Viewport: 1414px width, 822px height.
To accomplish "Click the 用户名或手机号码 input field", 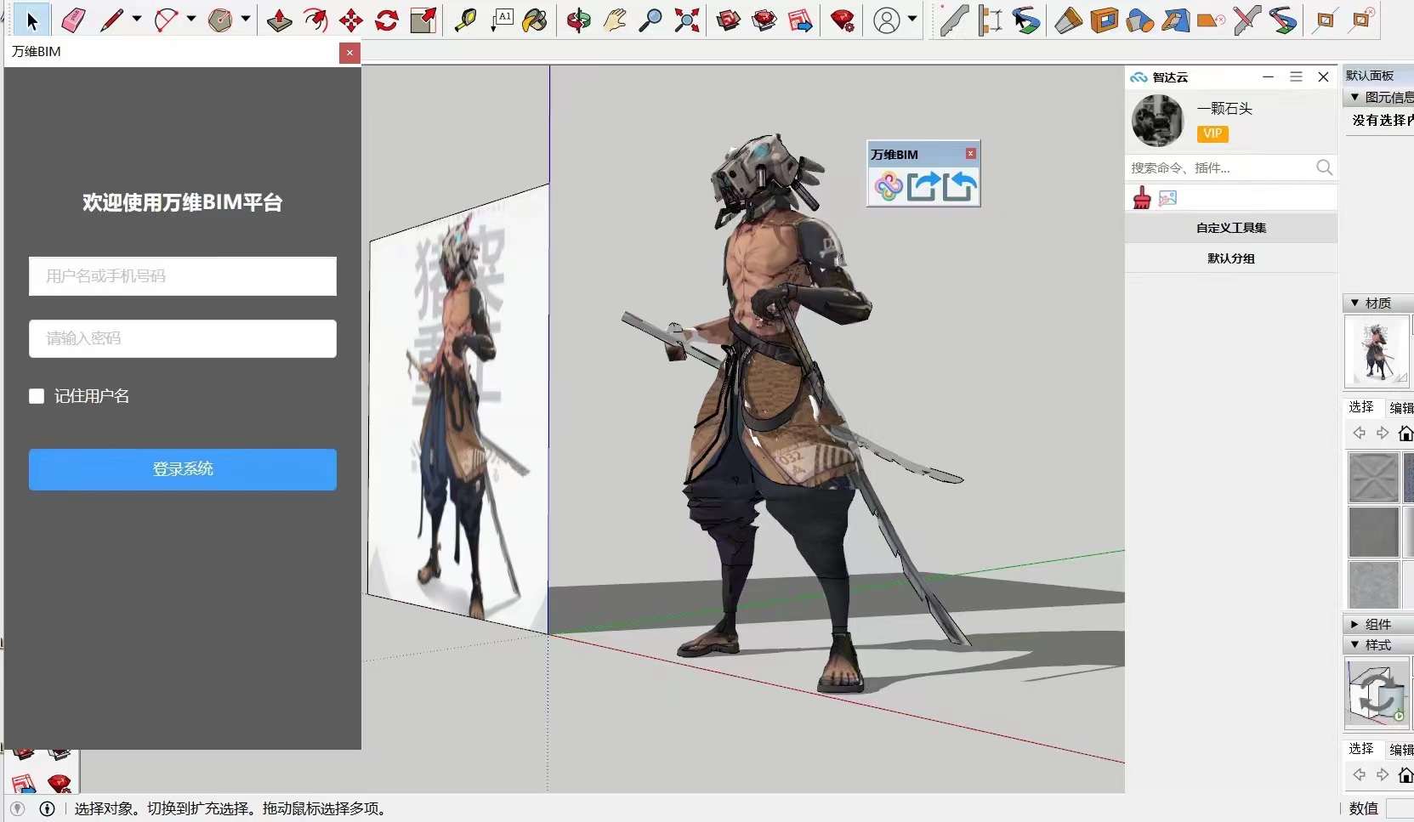I will 183,276.
